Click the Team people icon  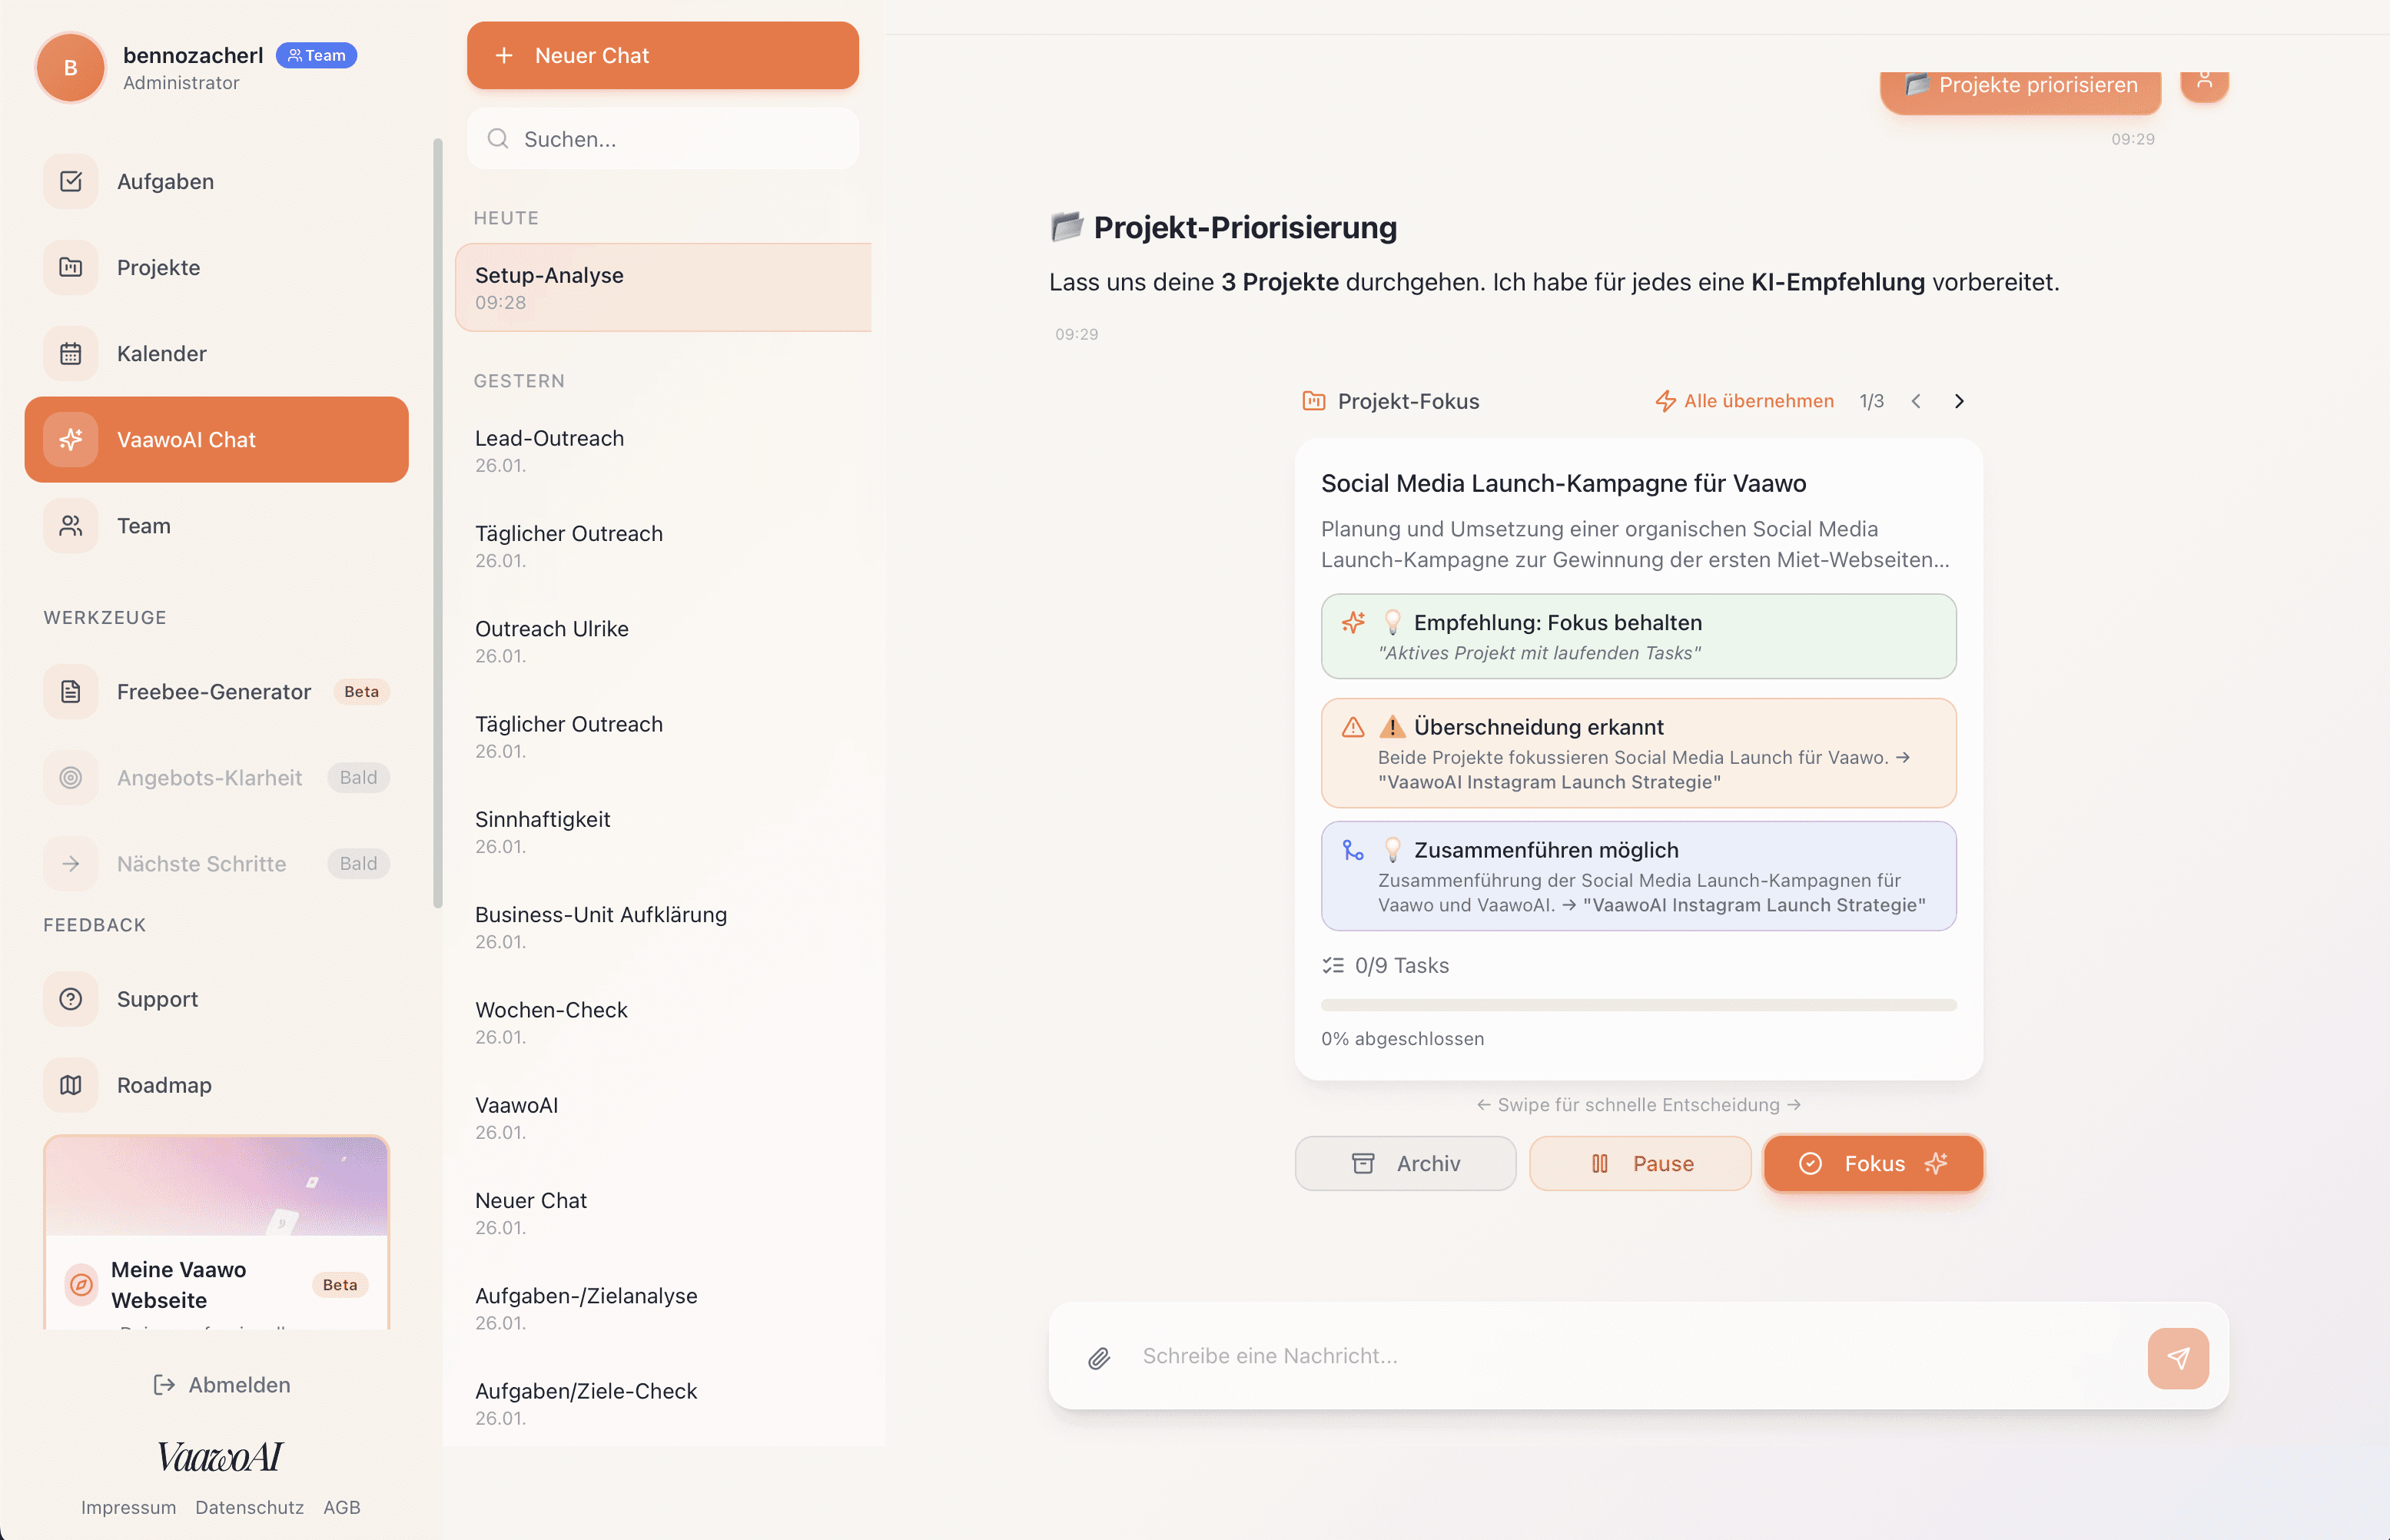[x=70, y=525]
